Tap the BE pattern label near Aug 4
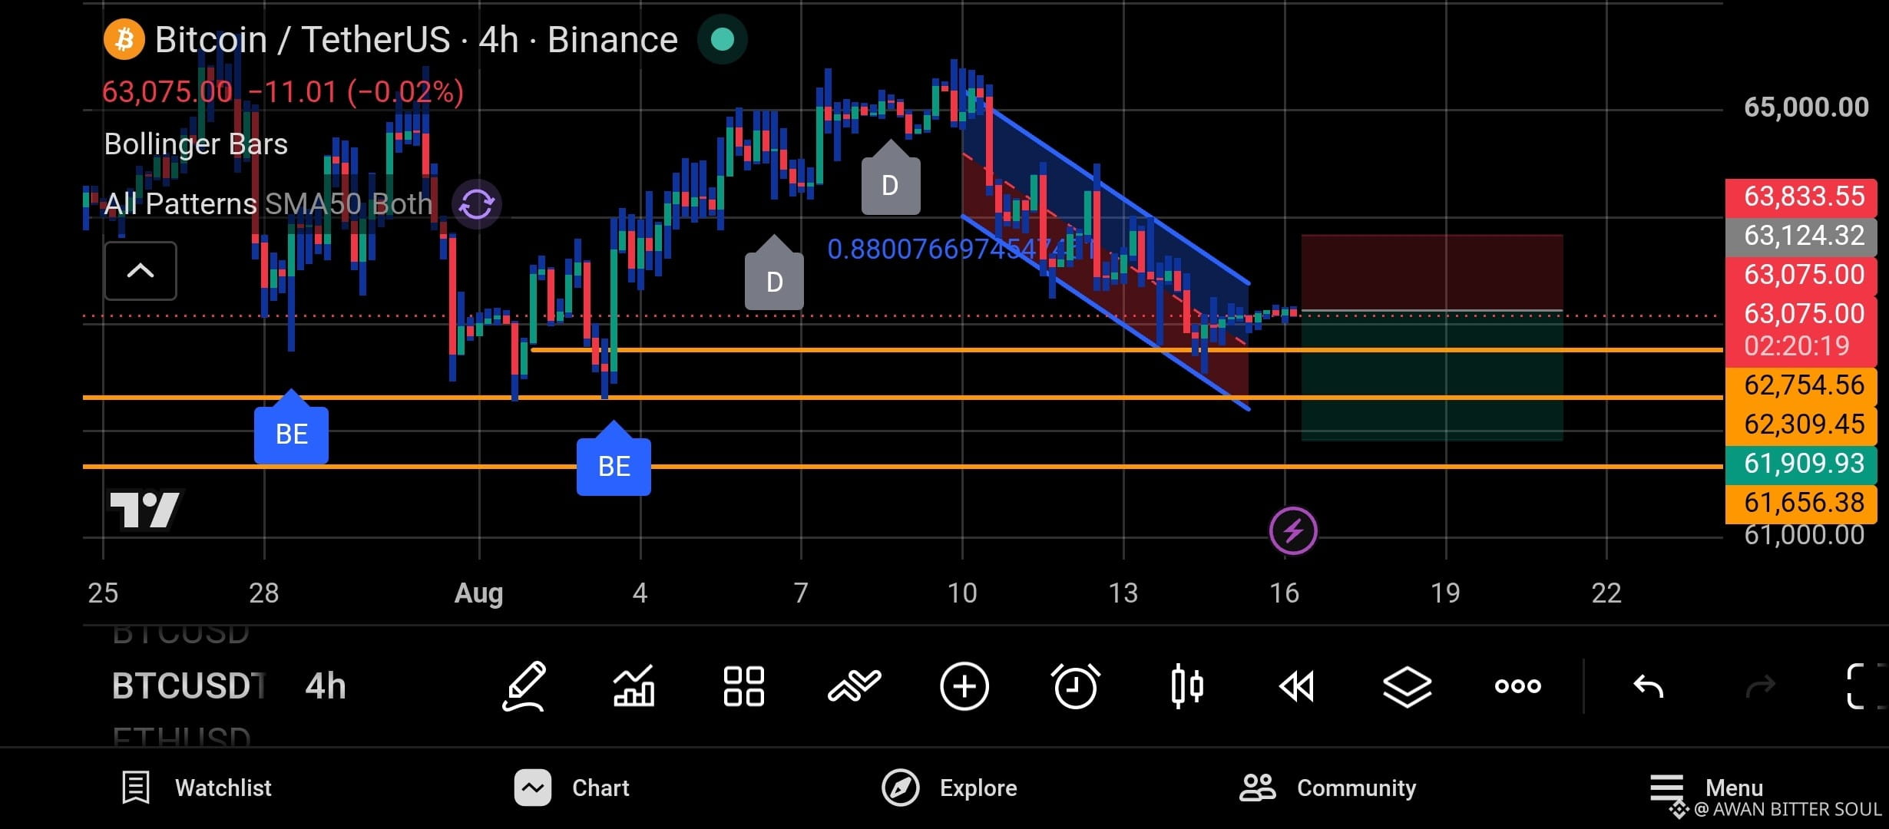 pyautogui.click(x=614, y=465)
